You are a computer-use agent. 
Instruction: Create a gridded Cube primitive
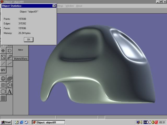point(10,78)
